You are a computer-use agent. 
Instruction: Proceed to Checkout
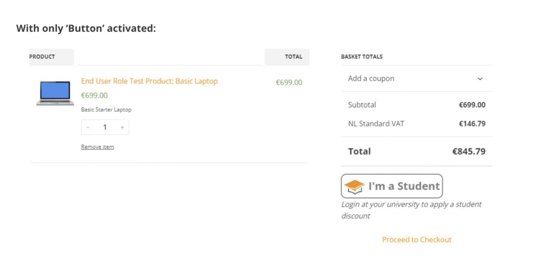click(x=417, y=240)
